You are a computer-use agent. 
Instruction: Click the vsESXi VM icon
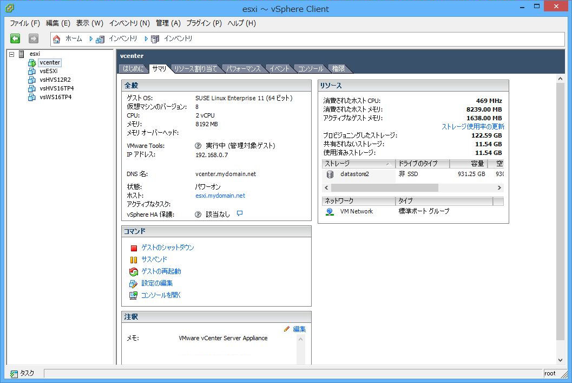click(x=32, y=71)
